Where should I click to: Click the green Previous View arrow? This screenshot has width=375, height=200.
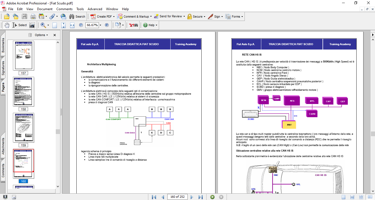point(212,197)
